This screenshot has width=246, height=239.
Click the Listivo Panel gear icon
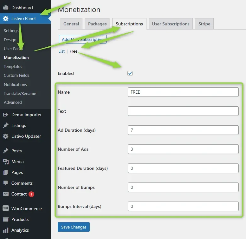coord(6,18)
